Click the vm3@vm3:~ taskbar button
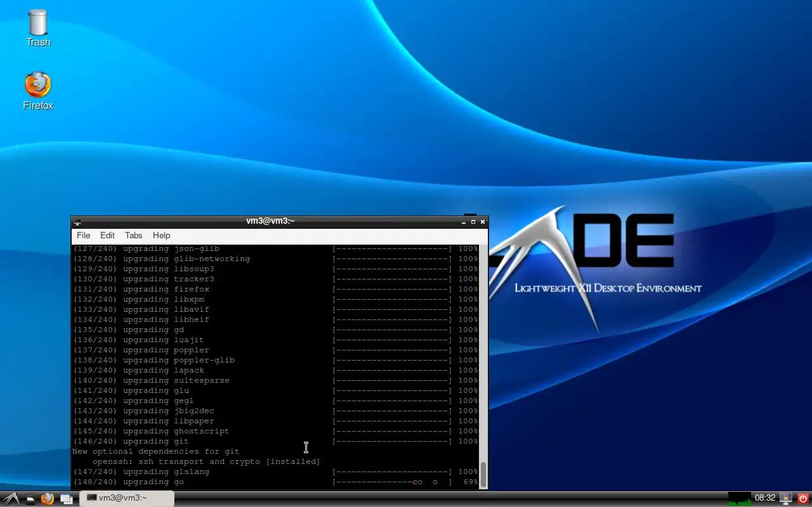The image size is (812, 507). point(127,498)
